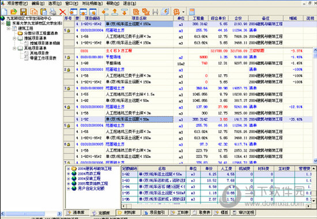Collapse the 措施项目清单 tree node
Screen dimensions: 317x219
click(14, 38)
